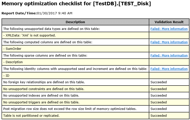
Task: Click the Report Date/Time line
Action: point(37,13)
